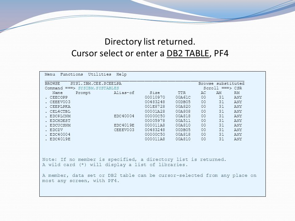Click size value 00001A28
Screen dimensions: 295x221
(155, 111)
